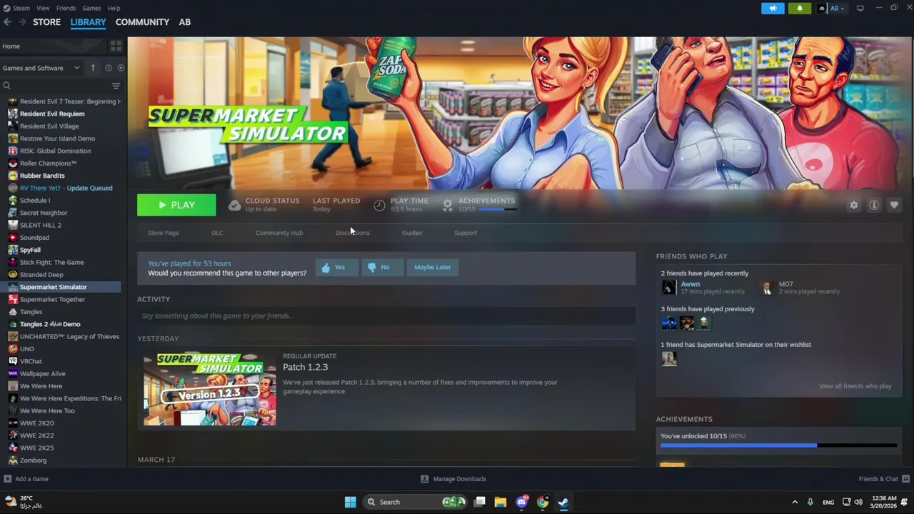Screen dimensions: 914x514
Task: Add game to favorites heart icon
Action: point(894,205)
